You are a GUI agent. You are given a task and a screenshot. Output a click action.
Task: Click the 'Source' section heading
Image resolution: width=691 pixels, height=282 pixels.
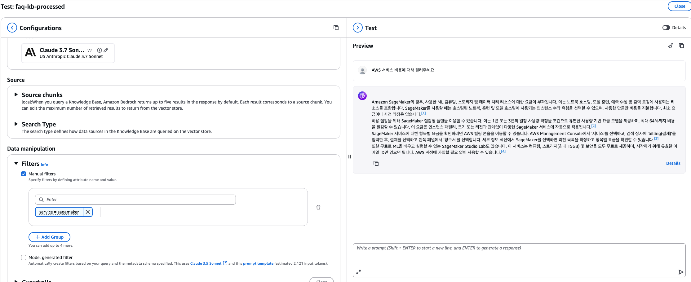[x=16, y=80]
